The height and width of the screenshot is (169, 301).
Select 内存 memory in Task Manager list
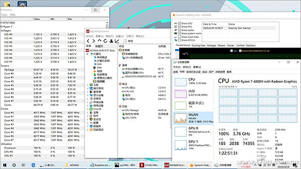(193, 93)
